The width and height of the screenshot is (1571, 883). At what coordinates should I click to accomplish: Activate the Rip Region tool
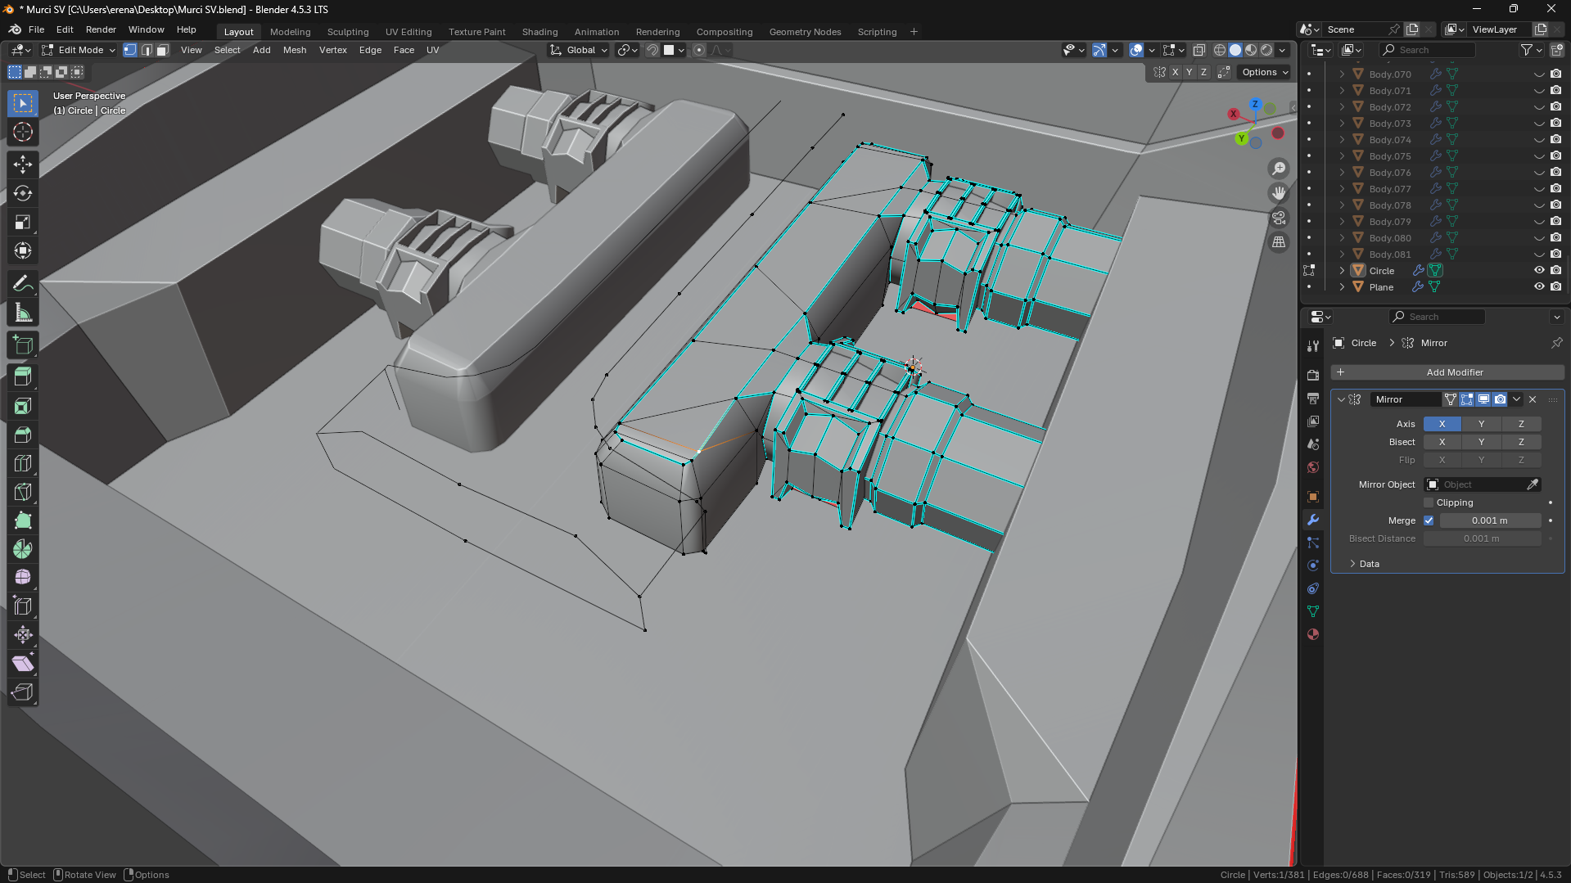pos(23,692)
